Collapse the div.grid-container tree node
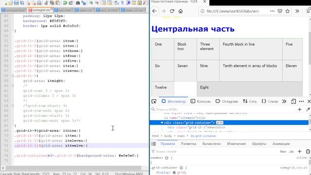311x175 pixels. tap(162, 122)
